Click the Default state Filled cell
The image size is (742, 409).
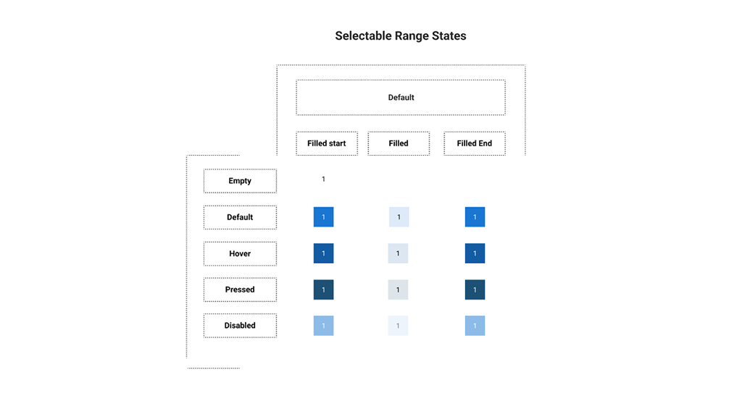[x=399, y=217]
